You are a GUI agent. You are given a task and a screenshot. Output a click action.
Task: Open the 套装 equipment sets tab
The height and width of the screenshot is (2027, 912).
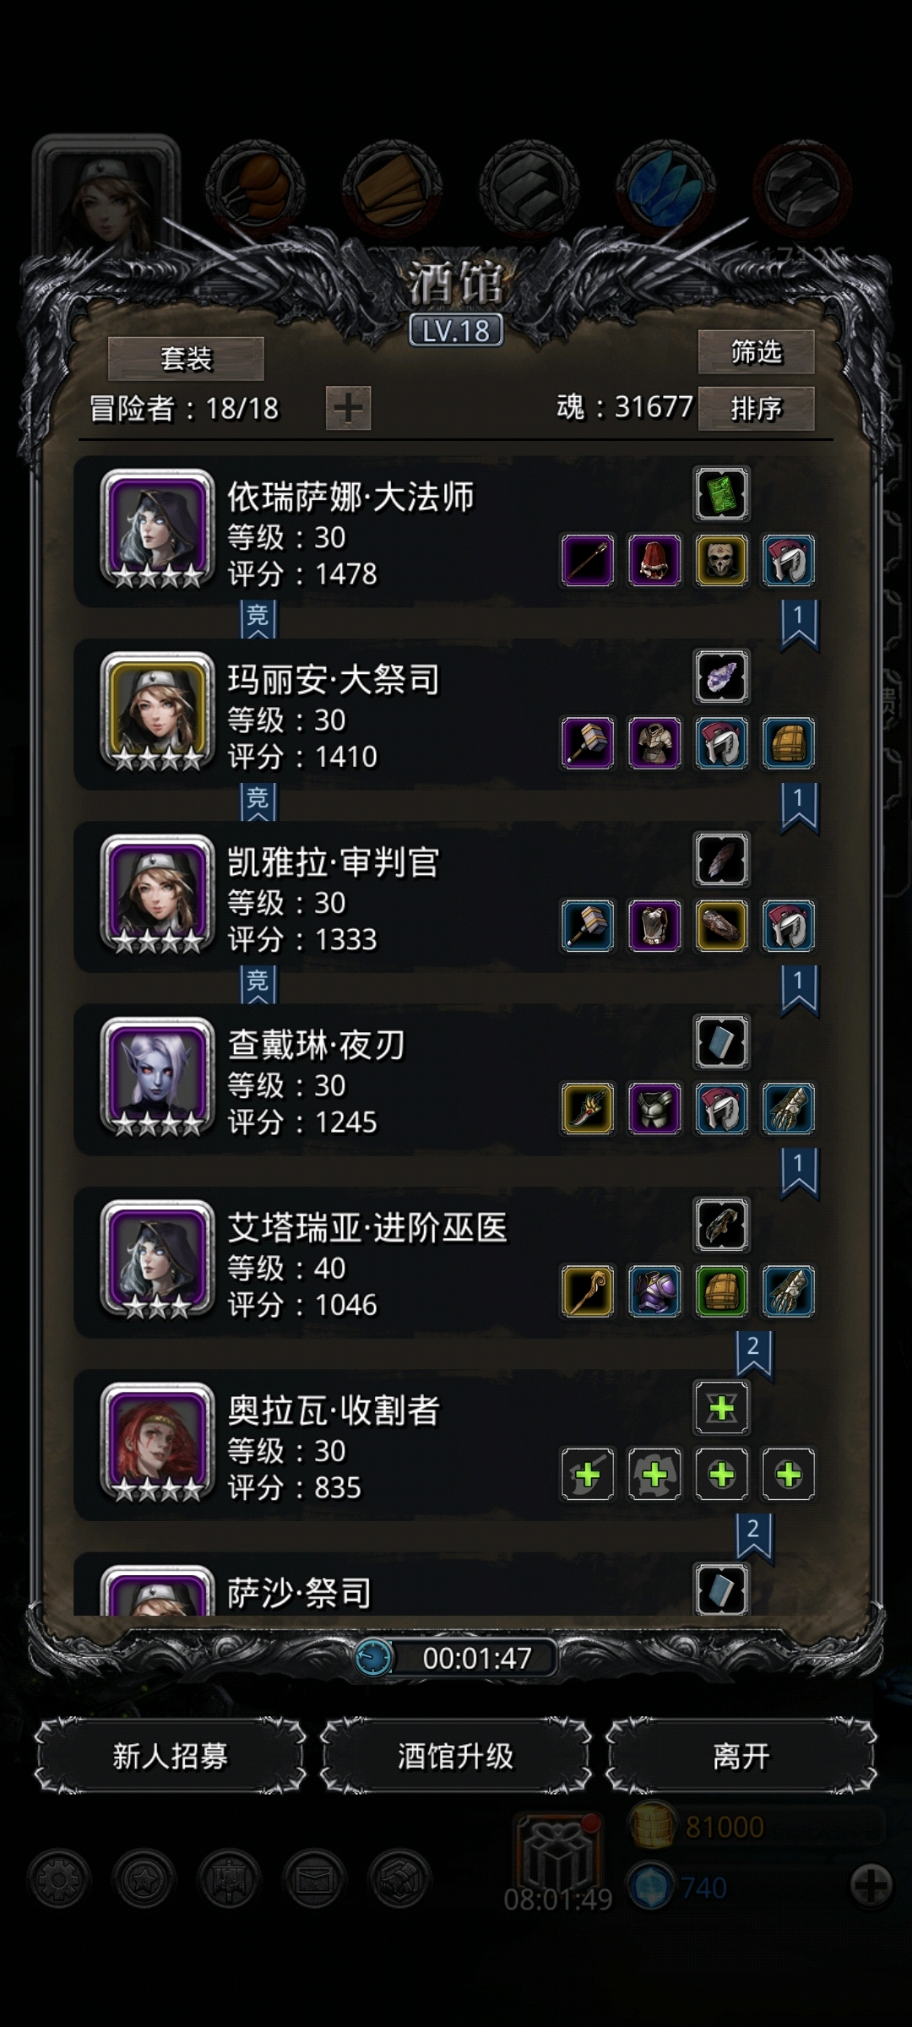pyautogui.click(x=186, y=359)
